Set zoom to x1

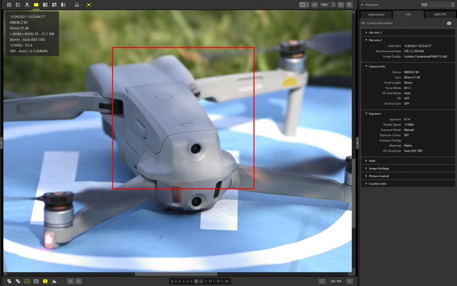(314, 5)
